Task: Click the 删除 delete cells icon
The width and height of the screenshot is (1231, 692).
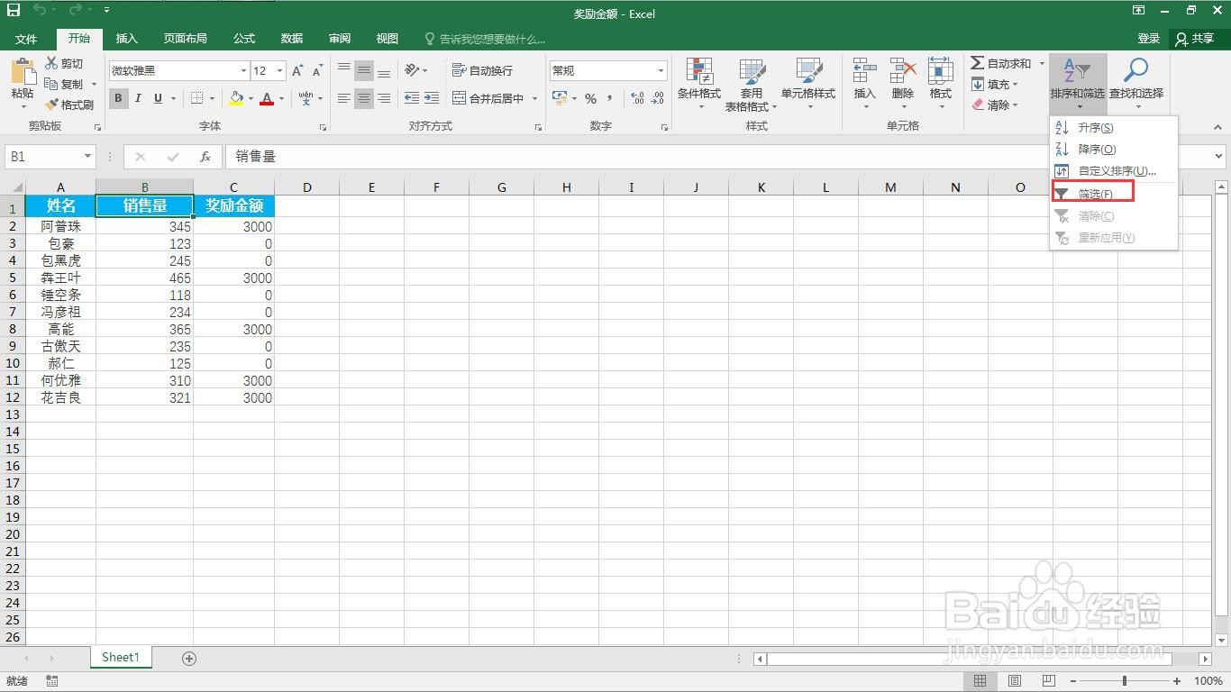Action: point(903,72)
